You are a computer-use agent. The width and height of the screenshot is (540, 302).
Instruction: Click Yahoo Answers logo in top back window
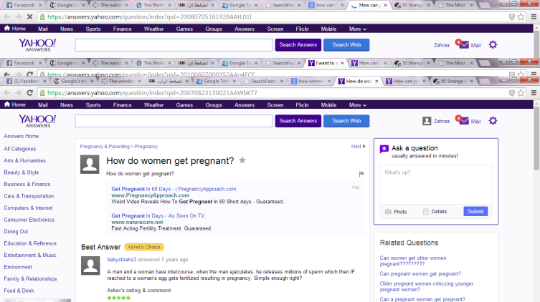click(x=37, y=45)
